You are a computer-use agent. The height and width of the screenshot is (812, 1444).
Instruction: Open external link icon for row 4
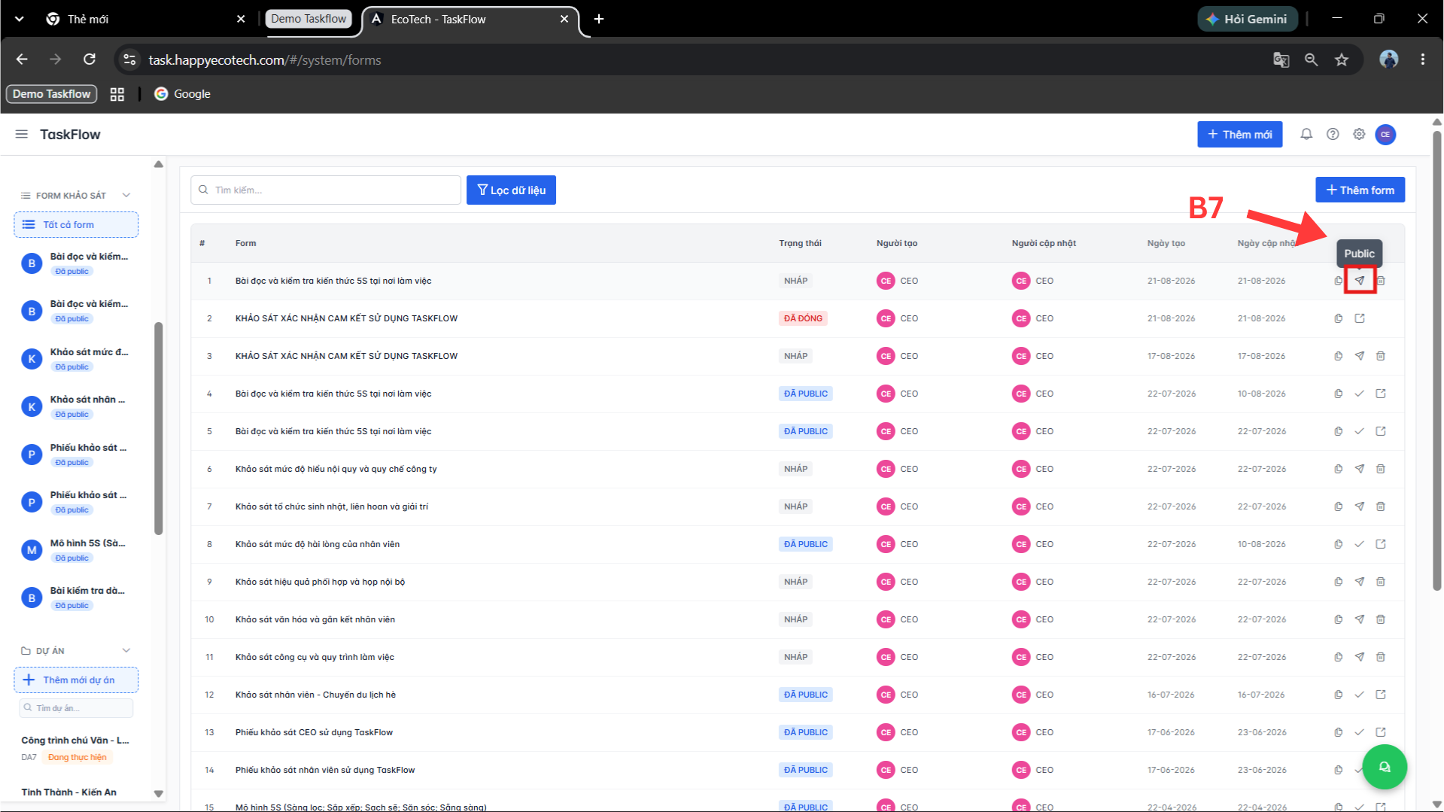[x=1381, y=394]
